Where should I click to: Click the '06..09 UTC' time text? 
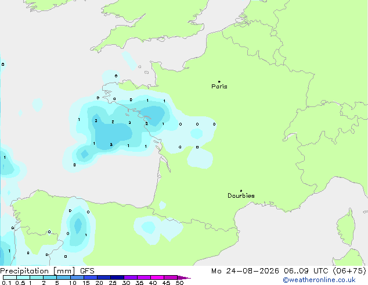[x=305, y=271]
